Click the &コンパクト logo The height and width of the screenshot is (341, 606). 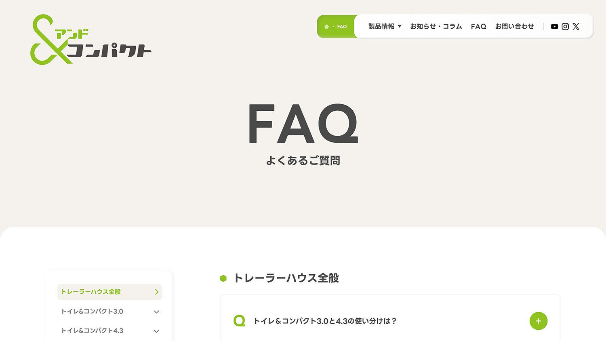[90, 40]
